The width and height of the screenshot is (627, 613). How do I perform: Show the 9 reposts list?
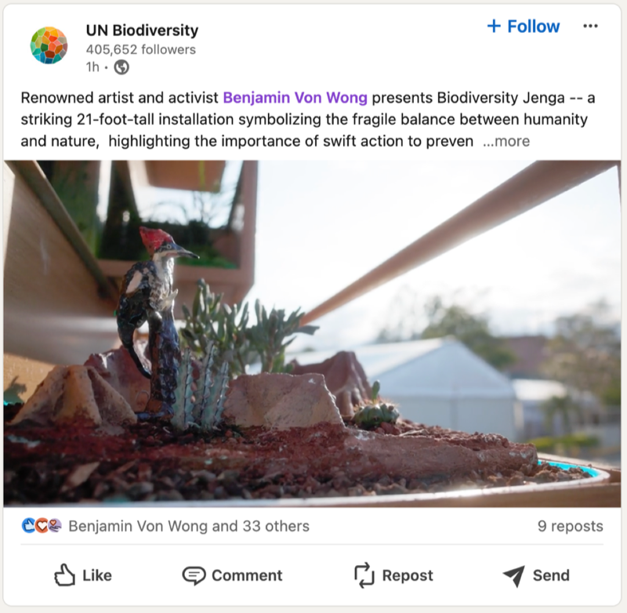tap(570, 526)
